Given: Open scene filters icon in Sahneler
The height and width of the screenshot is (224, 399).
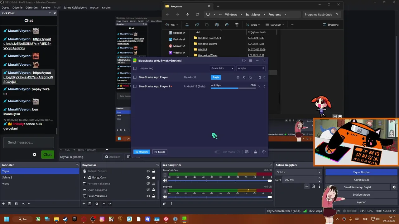Looking at the screenshot, I should (16, 203).
